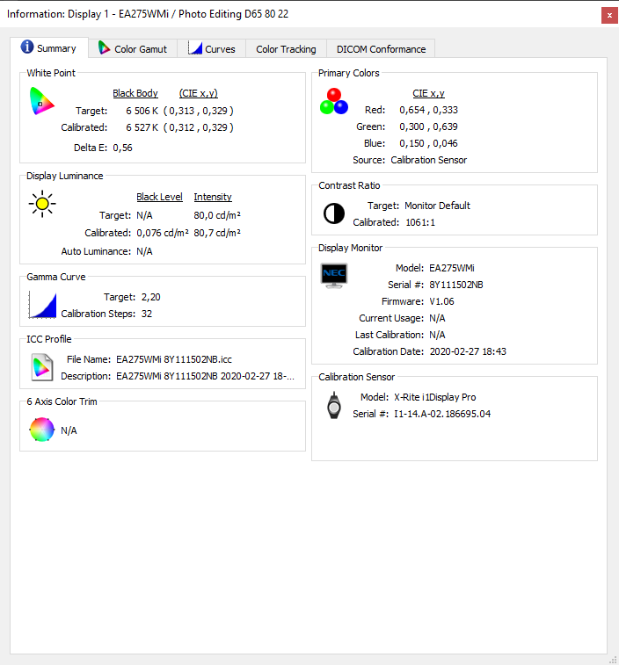This screenshot has width=619, height=665.
Task: Click the Calibration Sensor device icon
Action: click(x=333, y=405)
